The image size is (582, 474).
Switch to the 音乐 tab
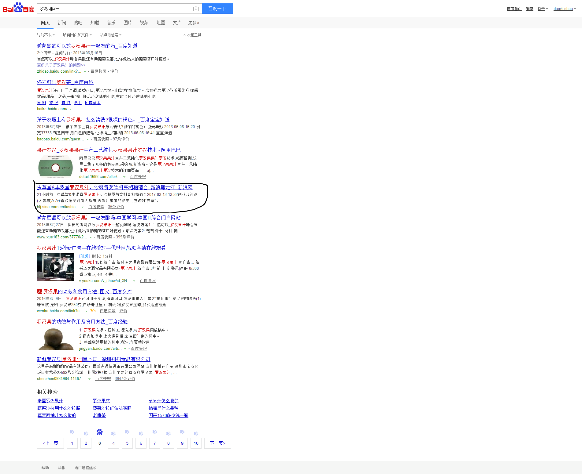point(111,23)
